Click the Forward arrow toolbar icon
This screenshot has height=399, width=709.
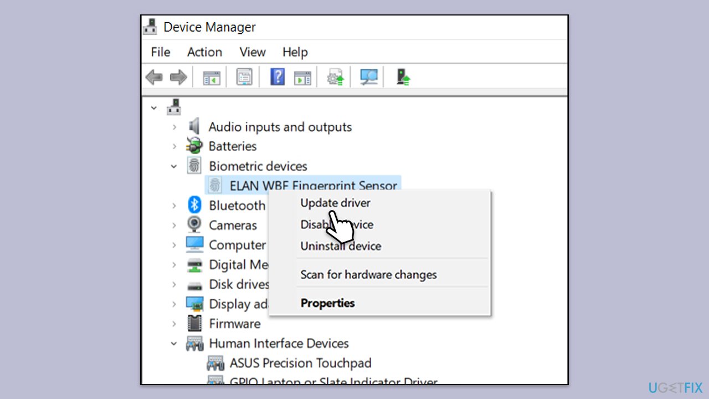(x=178, y=77)
